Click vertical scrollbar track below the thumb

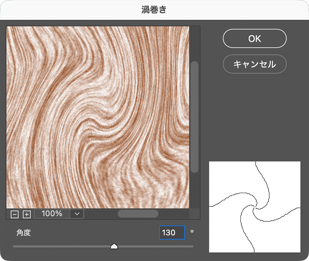[x=195, y=191]
